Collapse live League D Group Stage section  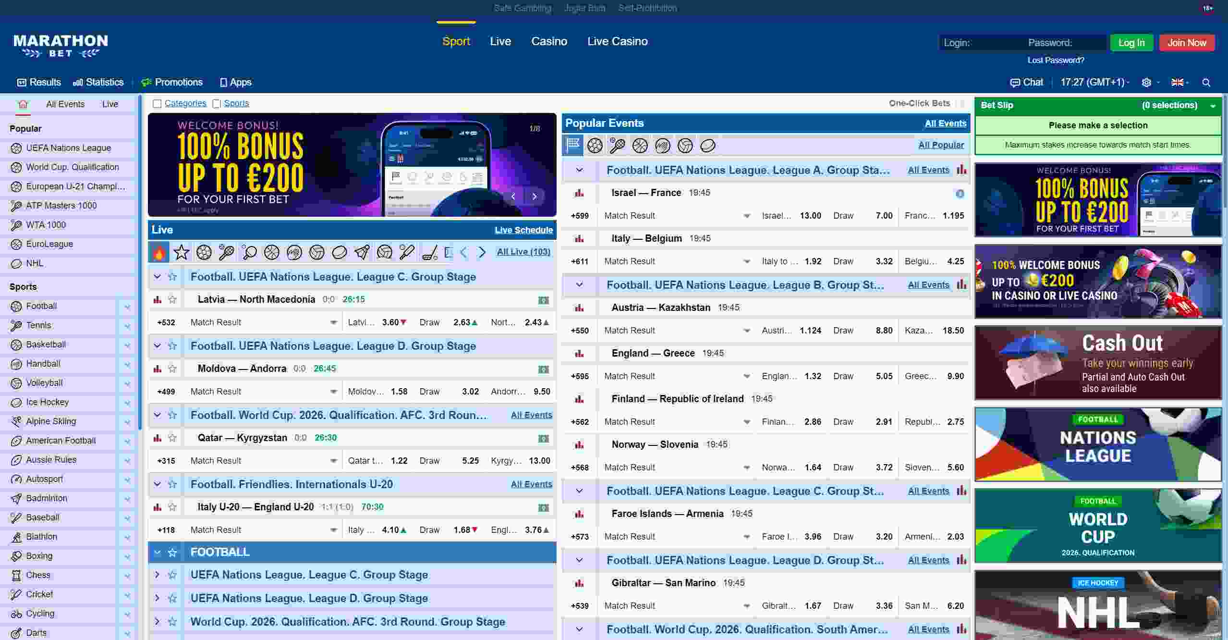click(x=157, y=346)
